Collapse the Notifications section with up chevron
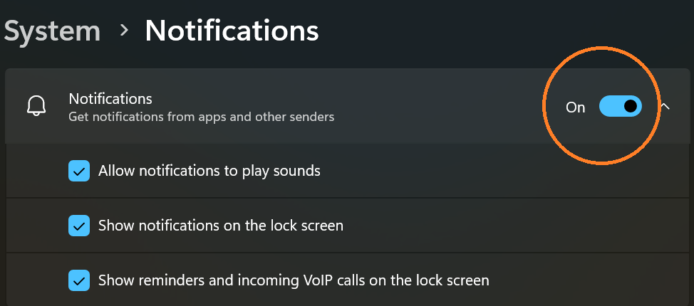694x306 pixels. click(665, 106)
